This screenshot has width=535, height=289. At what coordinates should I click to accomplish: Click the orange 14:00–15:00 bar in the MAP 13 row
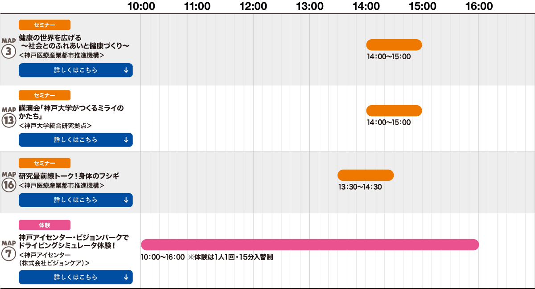tap(394, 111)
